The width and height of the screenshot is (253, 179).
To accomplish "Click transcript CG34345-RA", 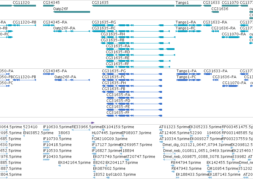I will pos(49,25).
